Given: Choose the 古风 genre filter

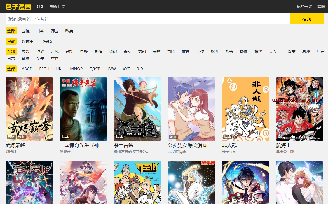Looking at the screenshot, I should (x=55, y=52).
